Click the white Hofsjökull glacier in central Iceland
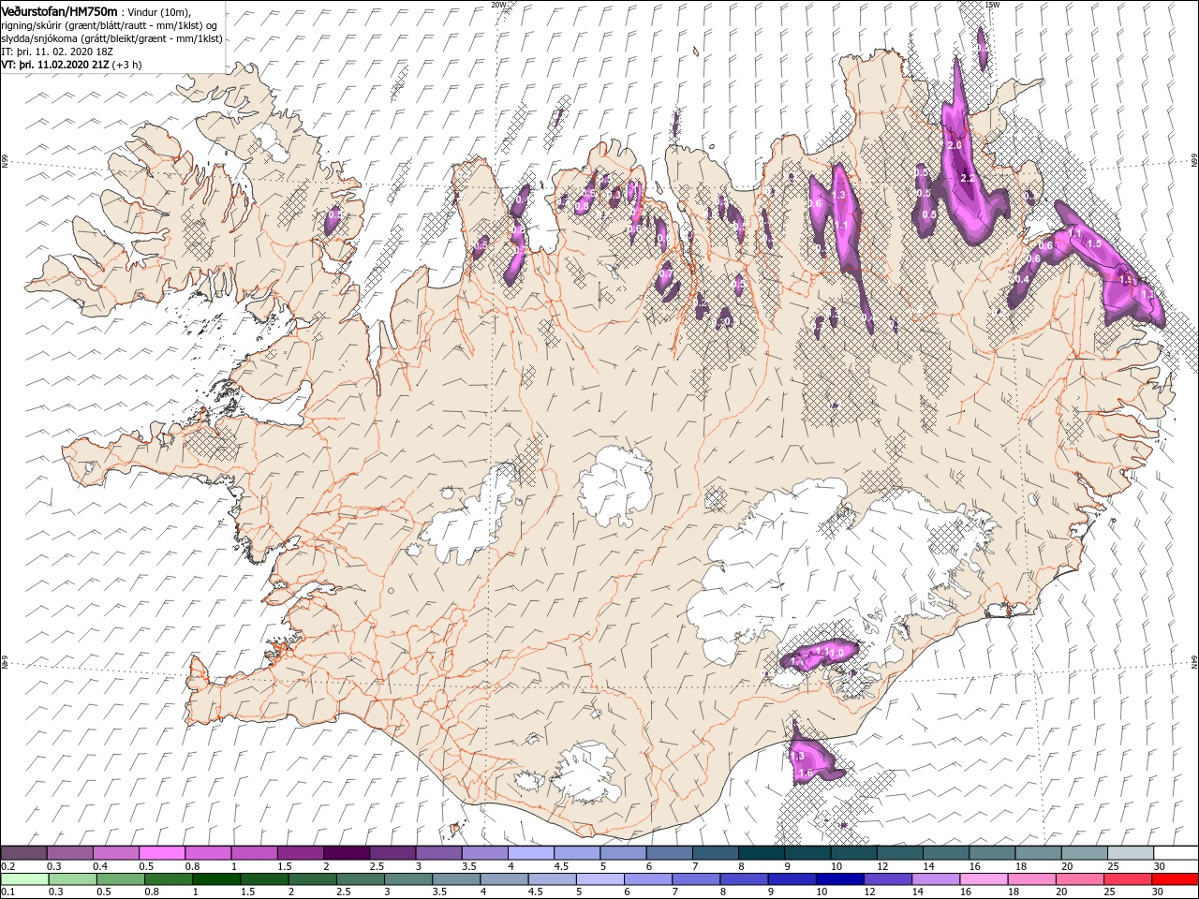 tap(615, 485)
